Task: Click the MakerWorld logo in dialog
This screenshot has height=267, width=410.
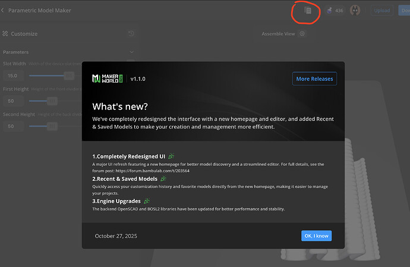Action: click(x=108, y=78)
